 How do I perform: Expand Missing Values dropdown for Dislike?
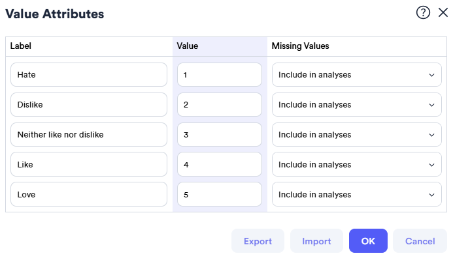point(356,104)
